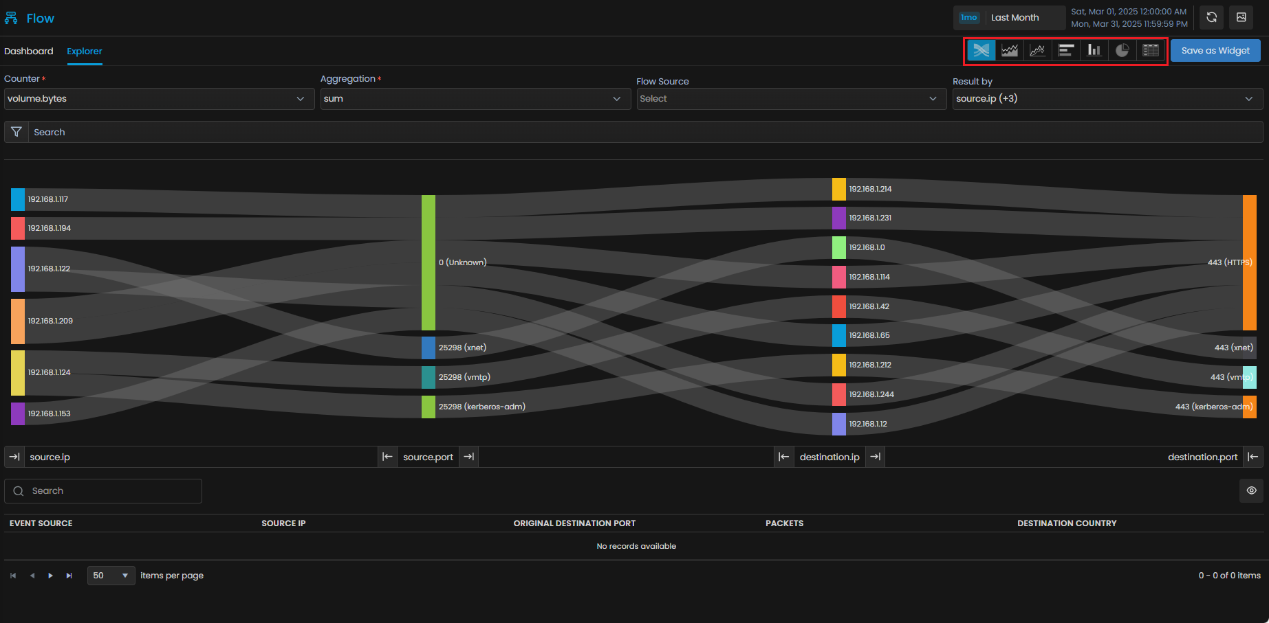1269x623 pixels.
Task: Sort by EVENT SOURCE column header
Action: point(41,523)
